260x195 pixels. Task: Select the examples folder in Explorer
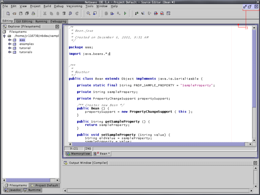tap(26, 44)
